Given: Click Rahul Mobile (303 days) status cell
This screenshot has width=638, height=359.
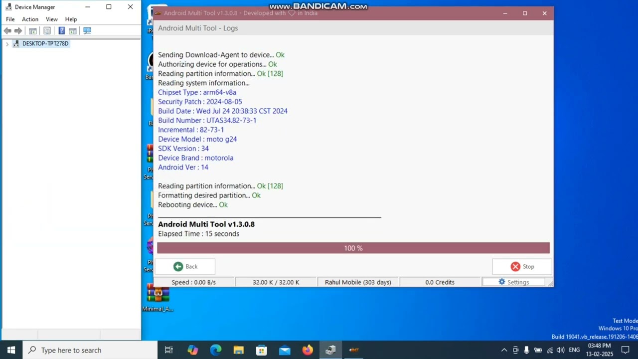Looking at the screenshot, I should pyautogui.click(x=358, y=282).
